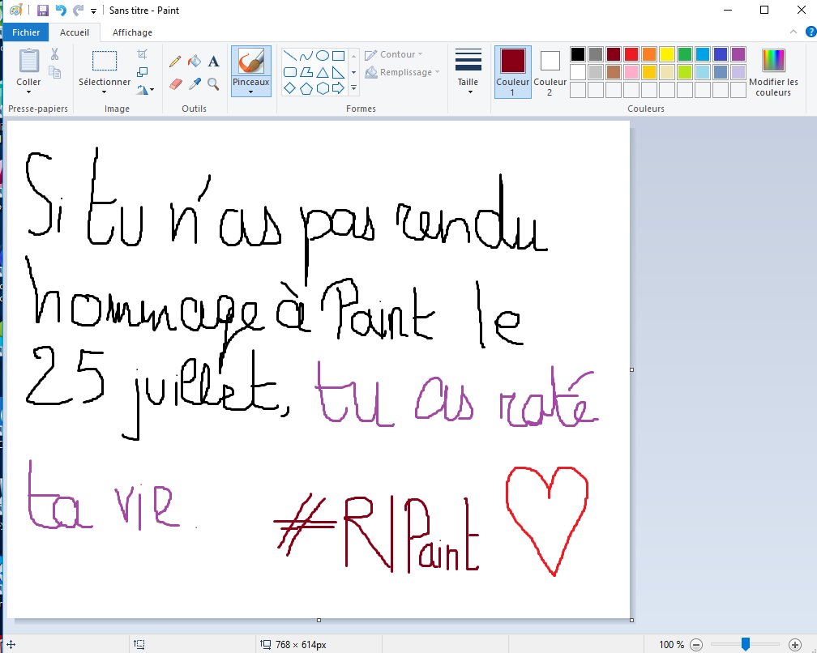This screenshot has height=653, width=817.
Task: Pick the red color swatch
Action: [x=631, y=54]
